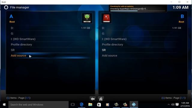Open the Action Center notifications icon
192x108 pixels.
177,105
